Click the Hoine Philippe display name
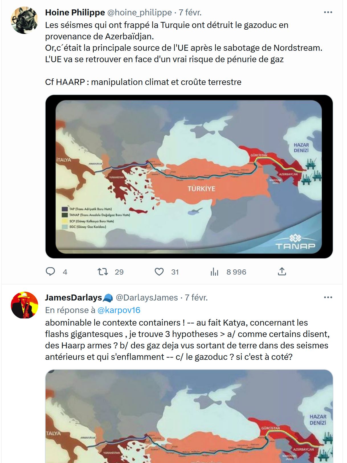Screen dimensions: 347x463 click(75, 13)
